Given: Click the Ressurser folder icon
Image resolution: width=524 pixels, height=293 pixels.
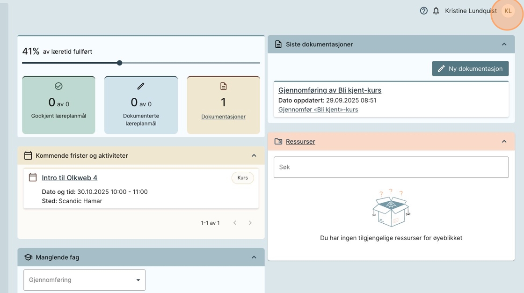Looking at the screenshot, I should tap(278, 141).
